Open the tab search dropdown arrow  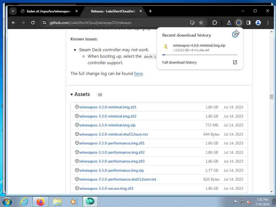[13, 11]
